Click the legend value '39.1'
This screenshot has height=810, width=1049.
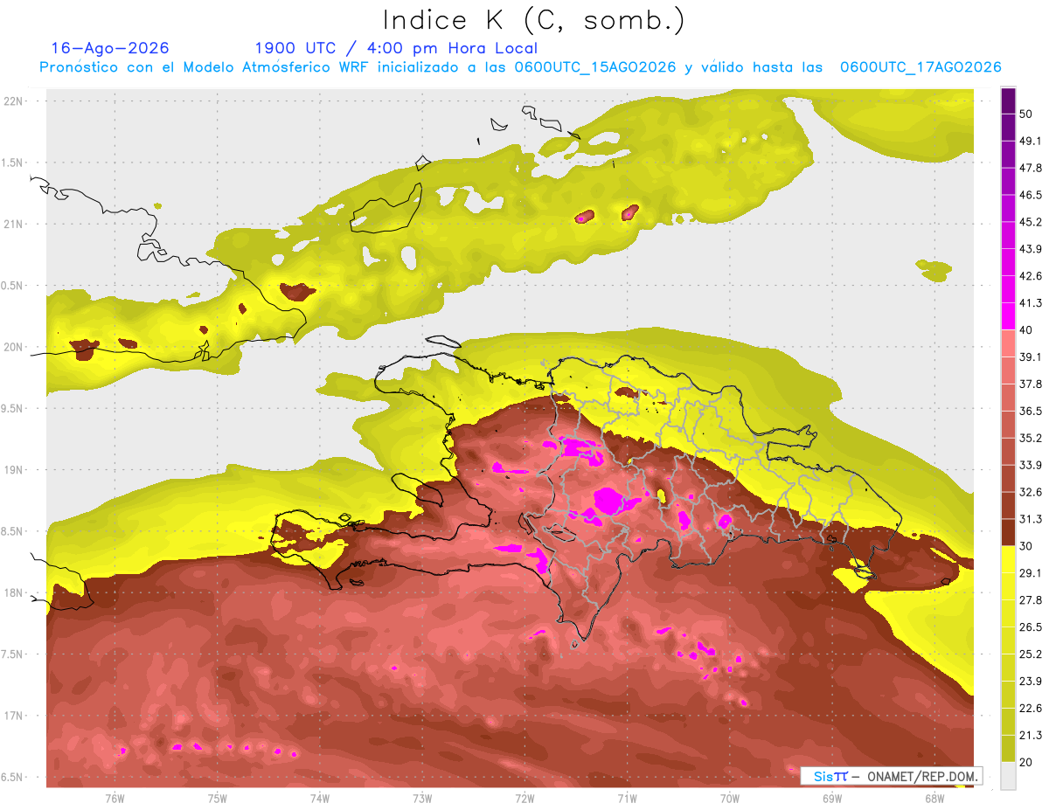point(1031,357)
